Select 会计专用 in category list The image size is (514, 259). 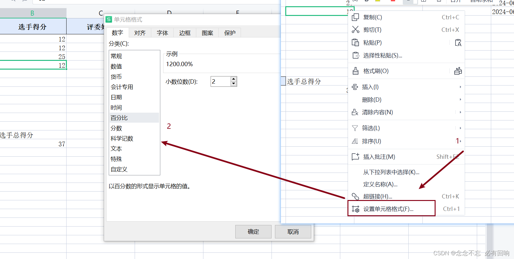tap(134, 87)
